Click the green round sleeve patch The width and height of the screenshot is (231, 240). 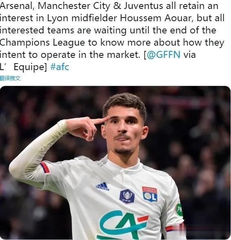179,210
